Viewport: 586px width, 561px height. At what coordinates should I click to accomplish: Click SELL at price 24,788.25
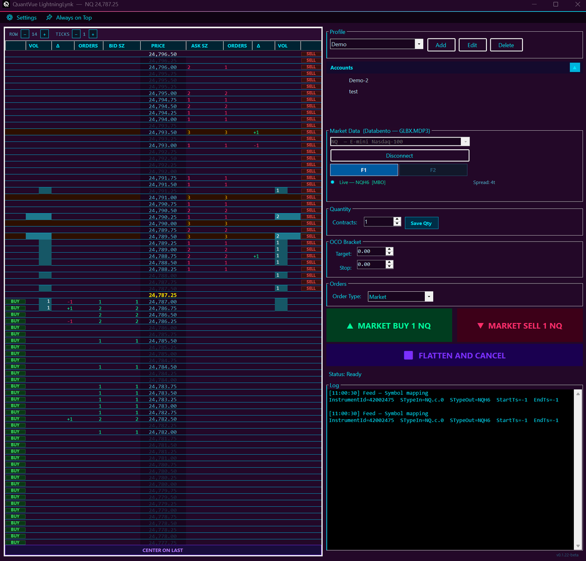[x=311, y=269]
